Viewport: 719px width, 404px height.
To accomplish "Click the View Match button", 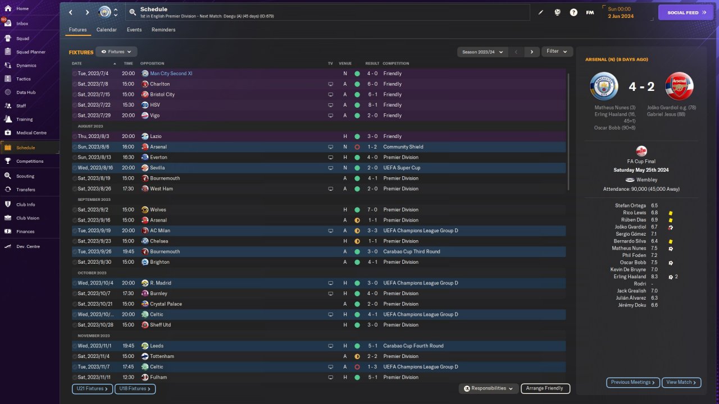I will pyautogui.click(x=681, y=382).
